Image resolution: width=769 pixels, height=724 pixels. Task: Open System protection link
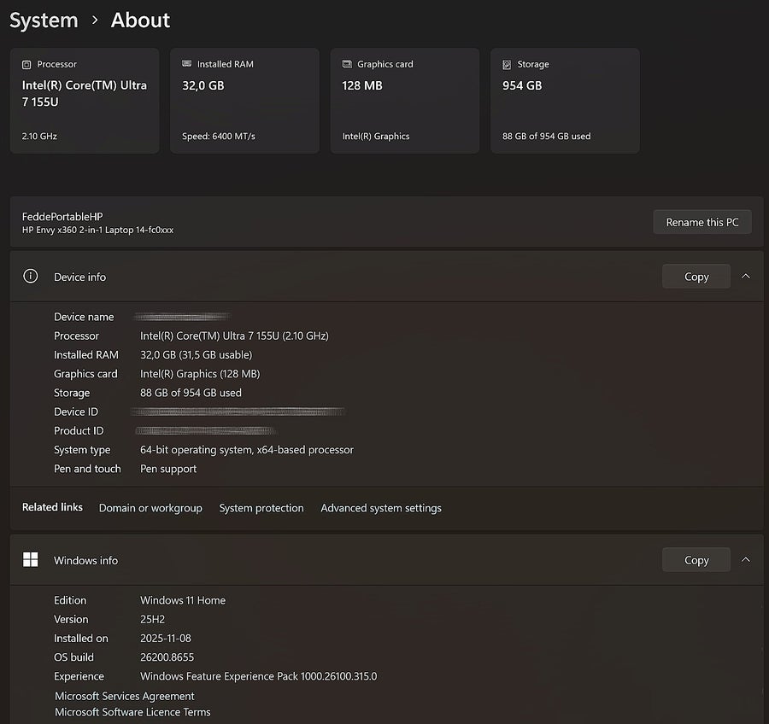(x=261, y=508)
